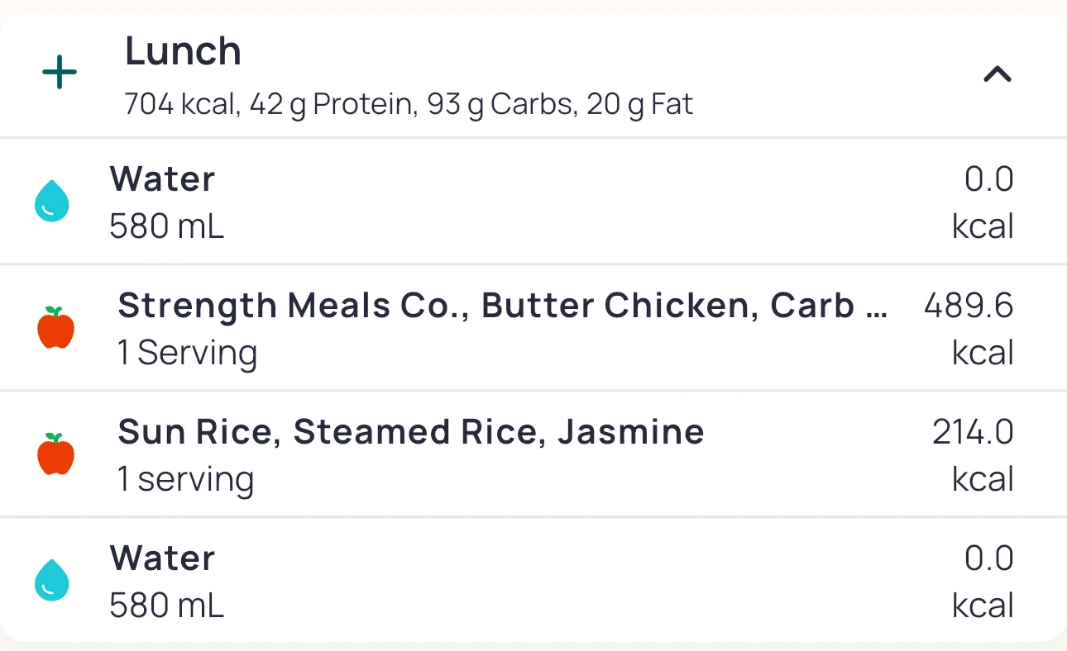Click the 489.6 kcal value

969,328
